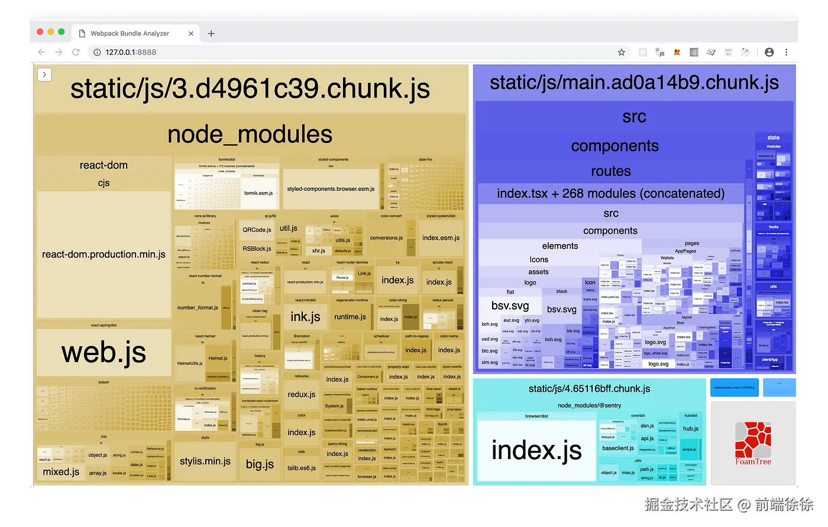Image resolution: width=828 pixels, height=527 pixels.
Task: Go back with the browser back arrow
Action: 41,52
